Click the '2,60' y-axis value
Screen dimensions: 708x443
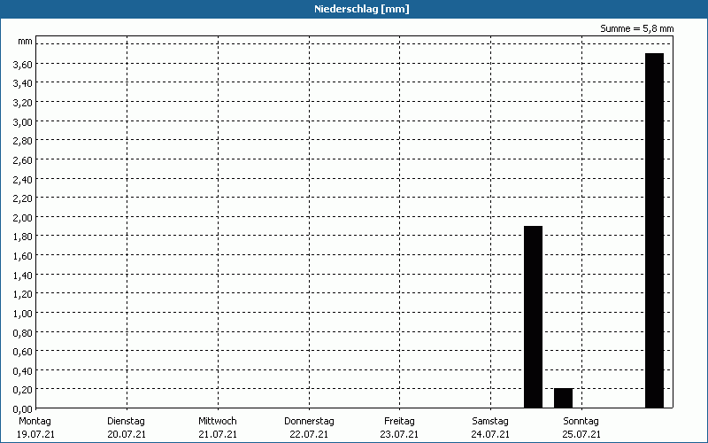(23, 160)
